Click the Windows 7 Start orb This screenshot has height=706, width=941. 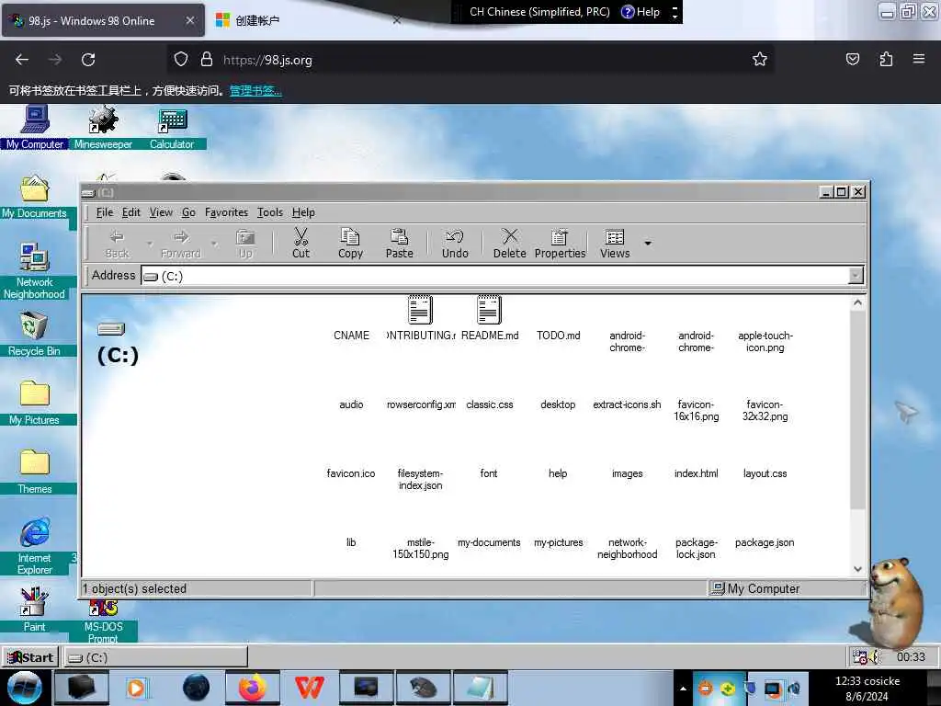25,688
